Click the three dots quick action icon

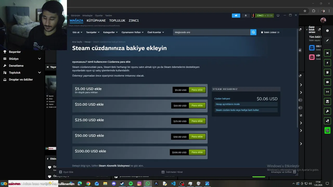327,121
